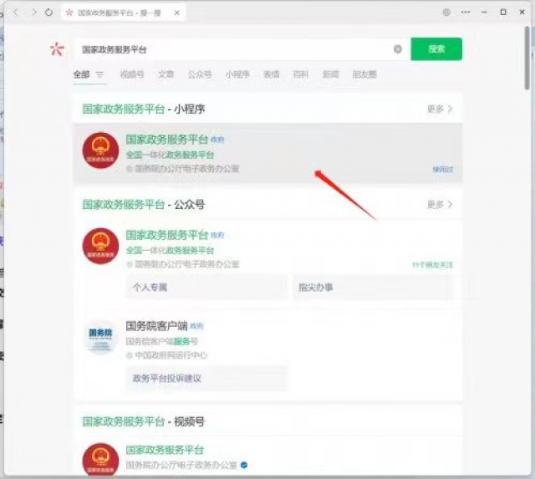
Task: Go forward with the forward arrow
Action: click(33, 13)
